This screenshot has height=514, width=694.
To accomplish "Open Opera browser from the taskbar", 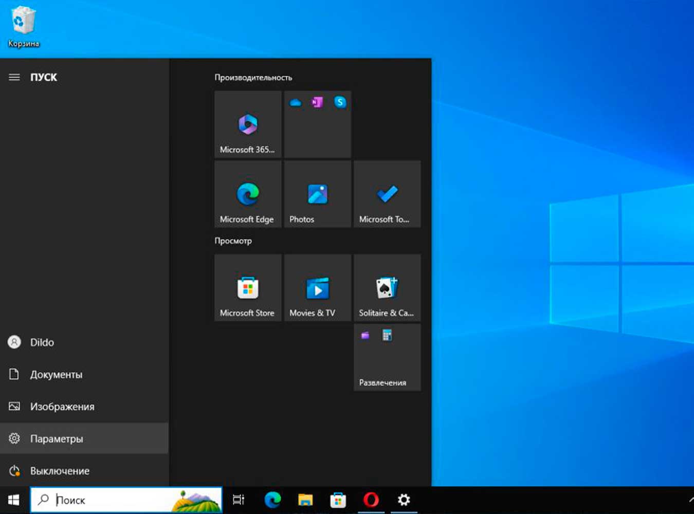I will click(x=371, y=500).
